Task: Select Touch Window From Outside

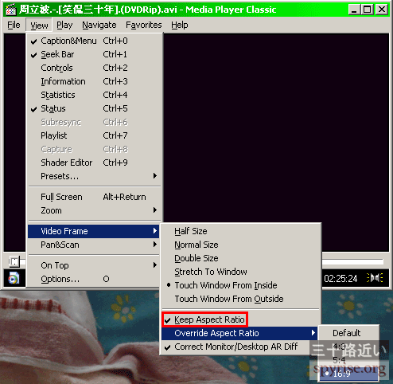Action: pyautogui.click(x=240, y=299)
